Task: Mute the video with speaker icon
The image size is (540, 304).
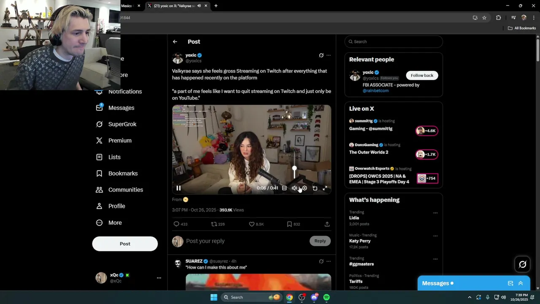Action: tap(294, 188)
